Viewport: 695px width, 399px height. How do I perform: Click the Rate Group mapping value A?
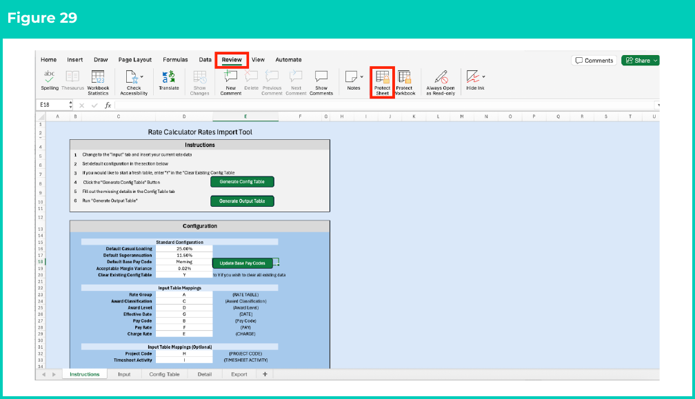(184, 294)
